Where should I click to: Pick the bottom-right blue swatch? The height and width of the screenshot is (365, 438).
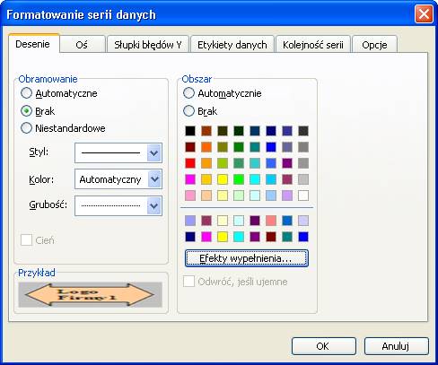[303, 237]
